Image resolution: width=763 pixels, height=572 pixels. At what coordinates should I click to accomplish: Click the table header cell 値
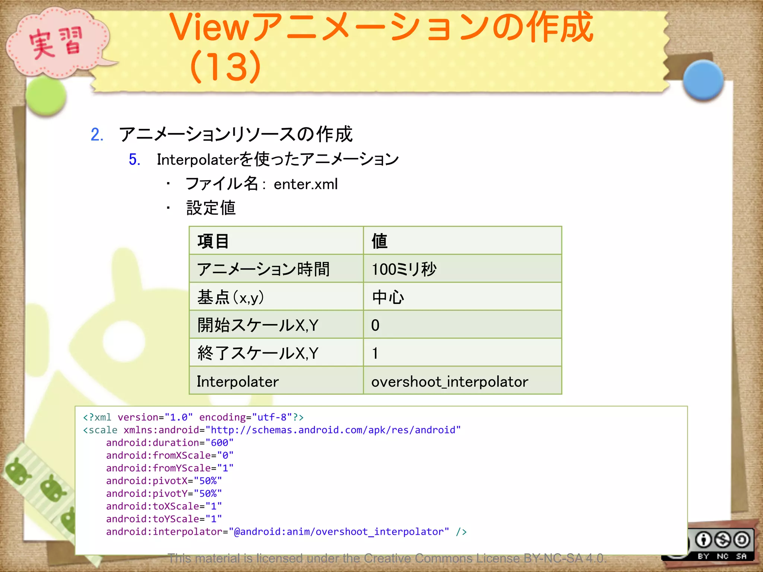(x=462, y=241)
